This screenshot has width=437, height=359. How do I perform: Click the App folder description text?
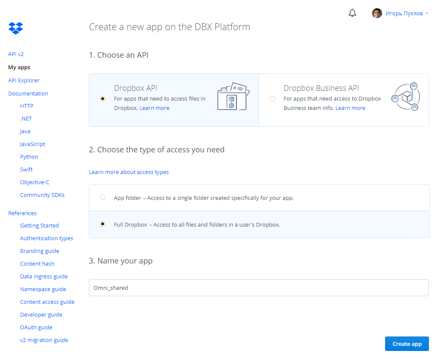coord(204,198)
